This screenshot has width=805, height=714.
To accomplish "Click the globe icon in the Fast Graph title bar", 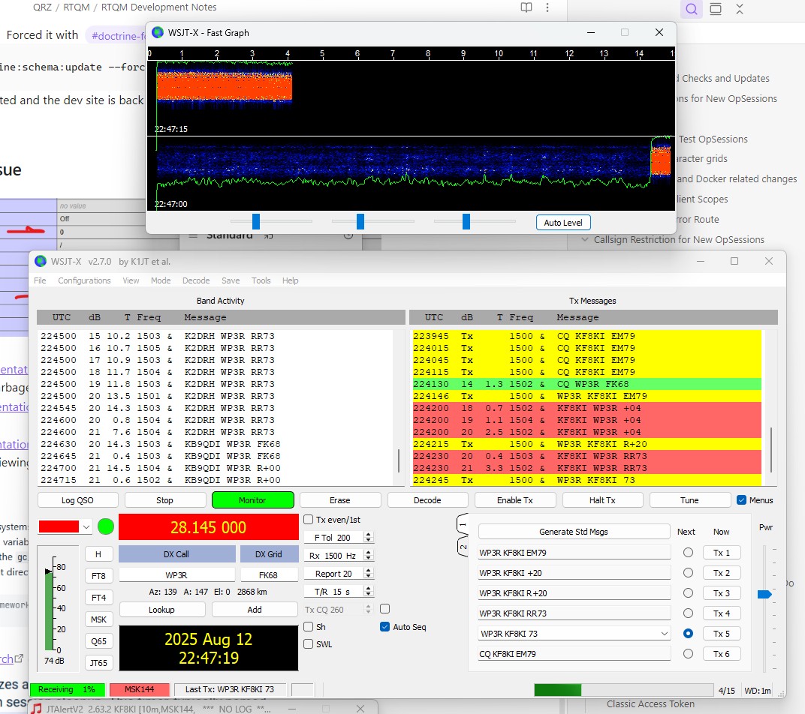I will tap(158, 33).
